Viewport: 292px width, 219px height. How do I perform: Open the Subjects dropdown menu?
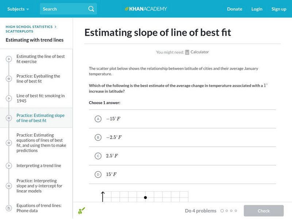(x=18, y=9)
